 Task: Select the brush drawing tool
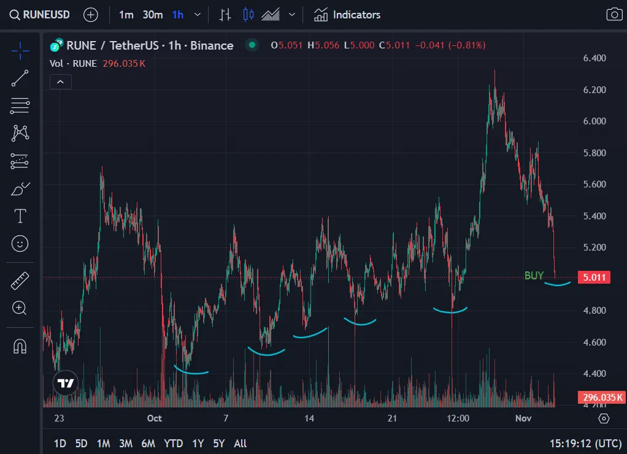tap(20, 189)
